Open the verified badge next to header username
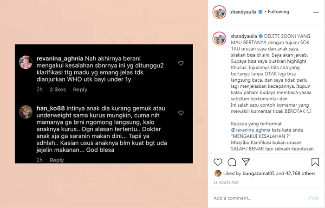This screenshot has height=208, width=325. click(x=260, y=12)
